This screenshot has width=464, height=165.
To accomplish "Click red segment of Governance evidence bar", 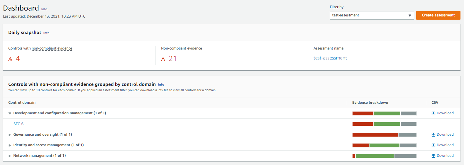I will click(x=375, y=135).
